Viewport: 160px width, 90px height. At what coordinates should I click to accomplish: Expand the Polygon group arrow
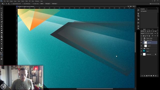click(x=143, y=48)
